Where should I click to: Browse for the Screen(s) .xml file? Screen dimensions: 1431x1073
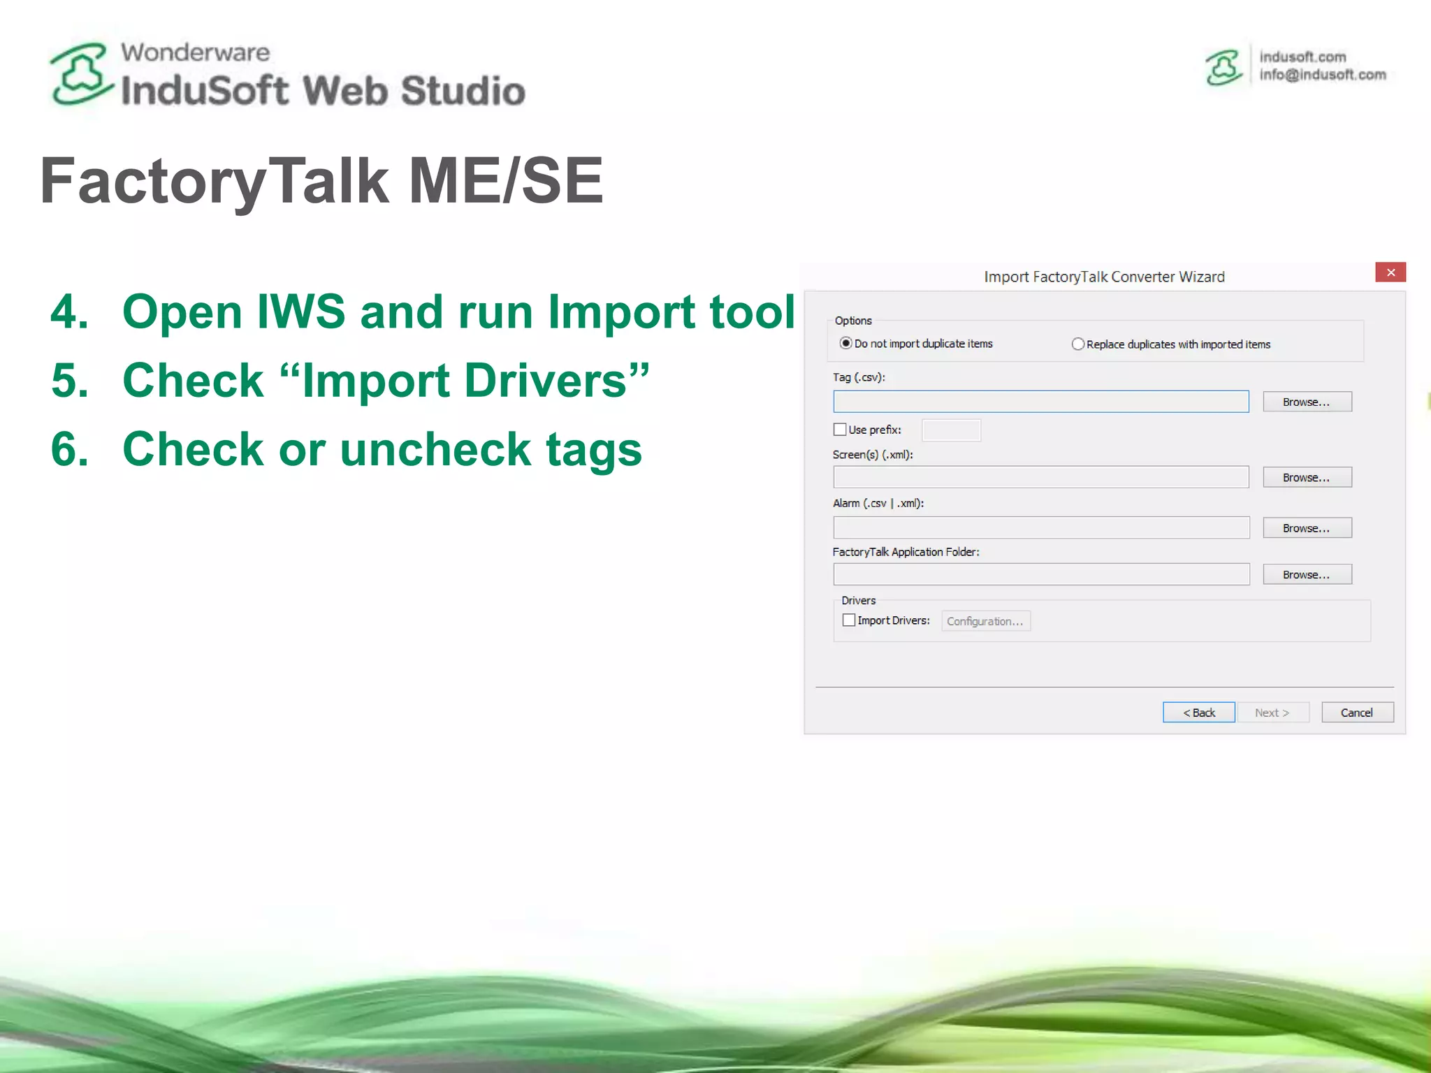coord(1307,477)
